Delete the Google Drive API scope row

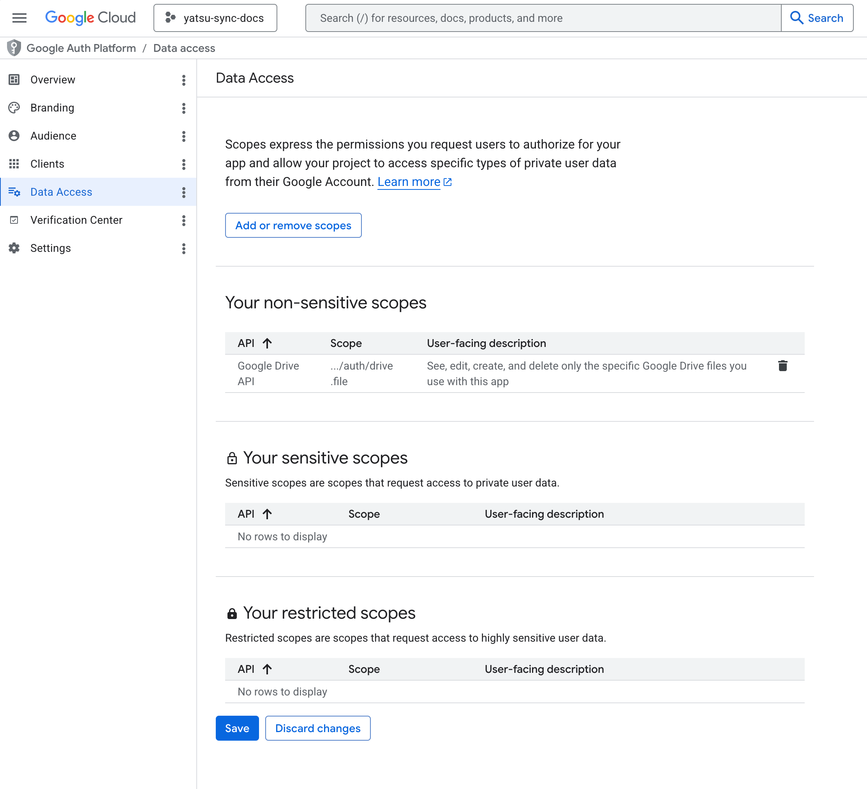click(782, 366)
